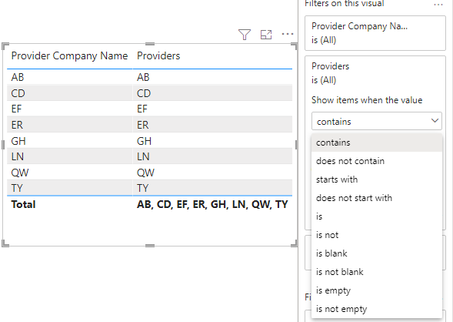Select the CD cell in Provider Company Name
The image size is (453, 322).
click(69, 93)
